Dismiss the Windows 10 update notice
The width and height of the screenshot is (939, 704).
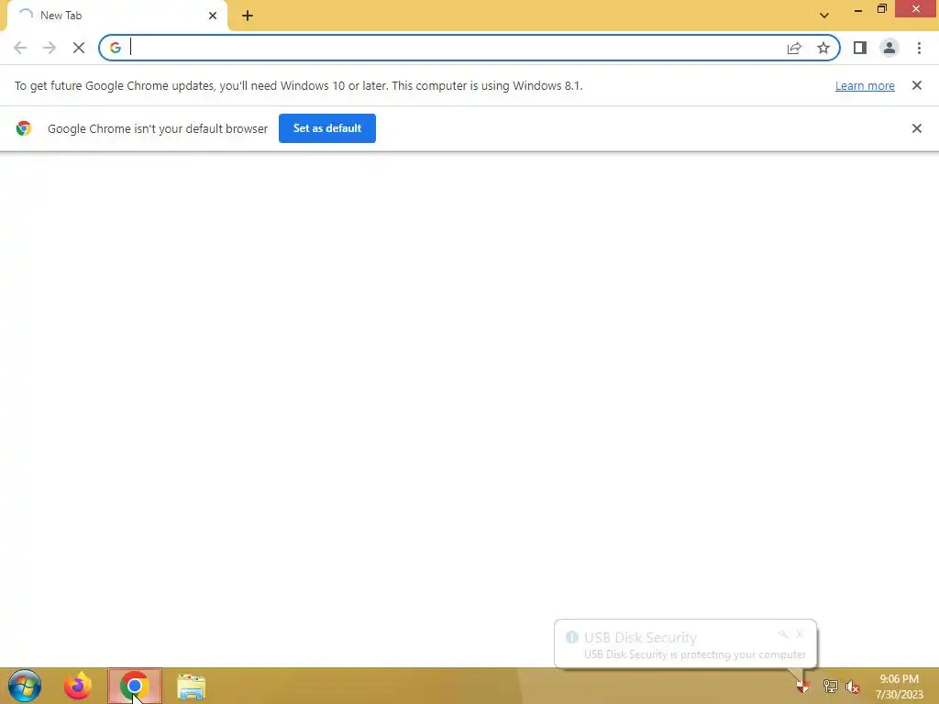click(x=917, y=85)
